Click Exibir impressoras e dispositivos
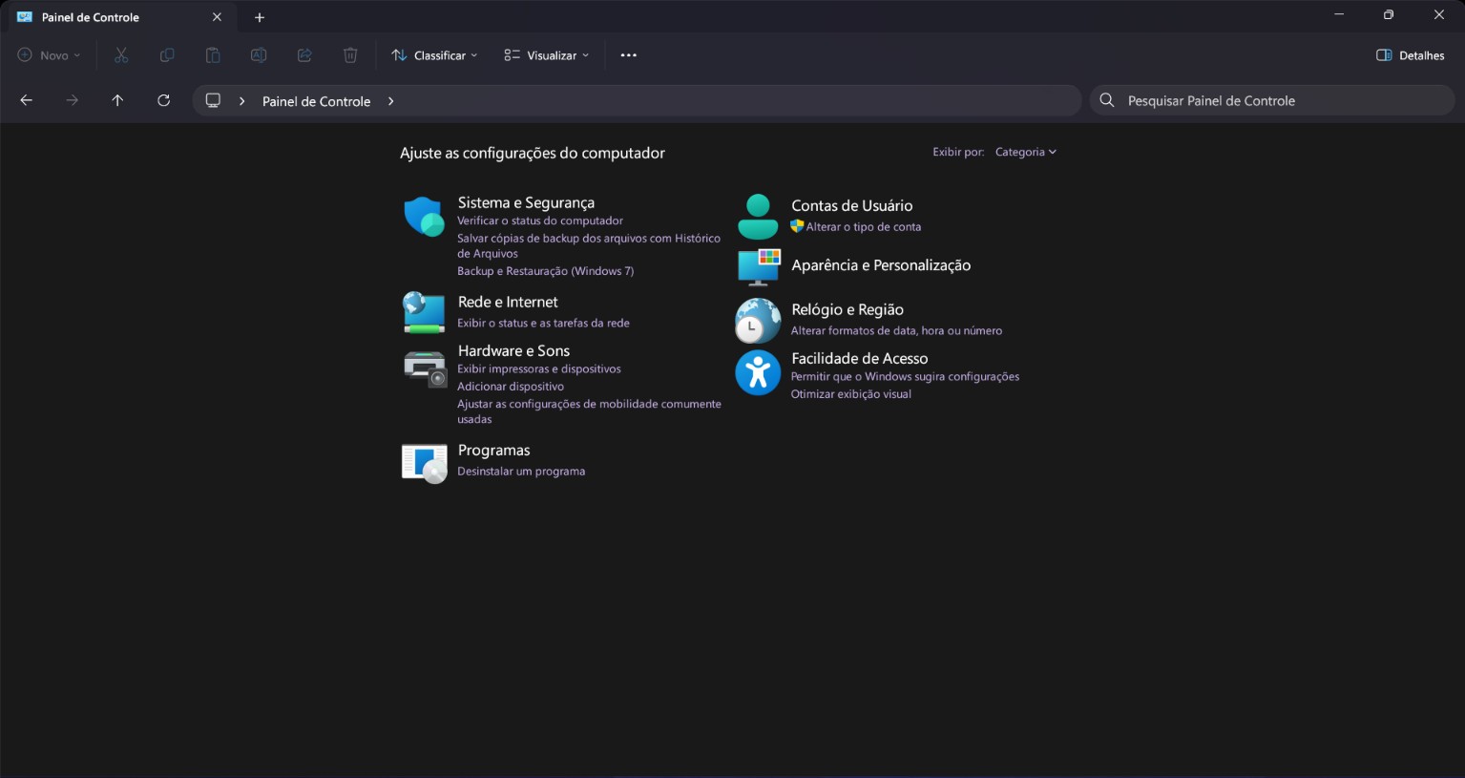 pyautogui.click(x=539, y=368)
